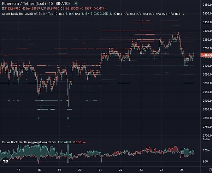
Task: Click the 2700.0 price axis label
Action: (x=206, y=135)
